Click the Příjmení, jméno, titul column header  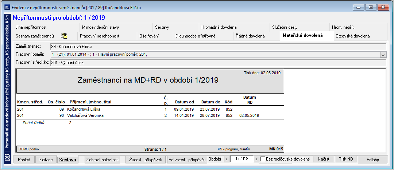click(90, 102)
